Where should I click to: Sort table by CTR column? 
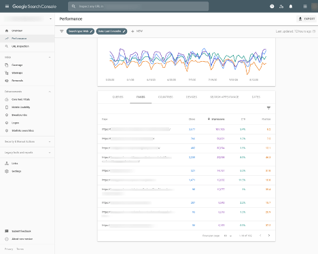pyautogui.click(x=243, y=119)
